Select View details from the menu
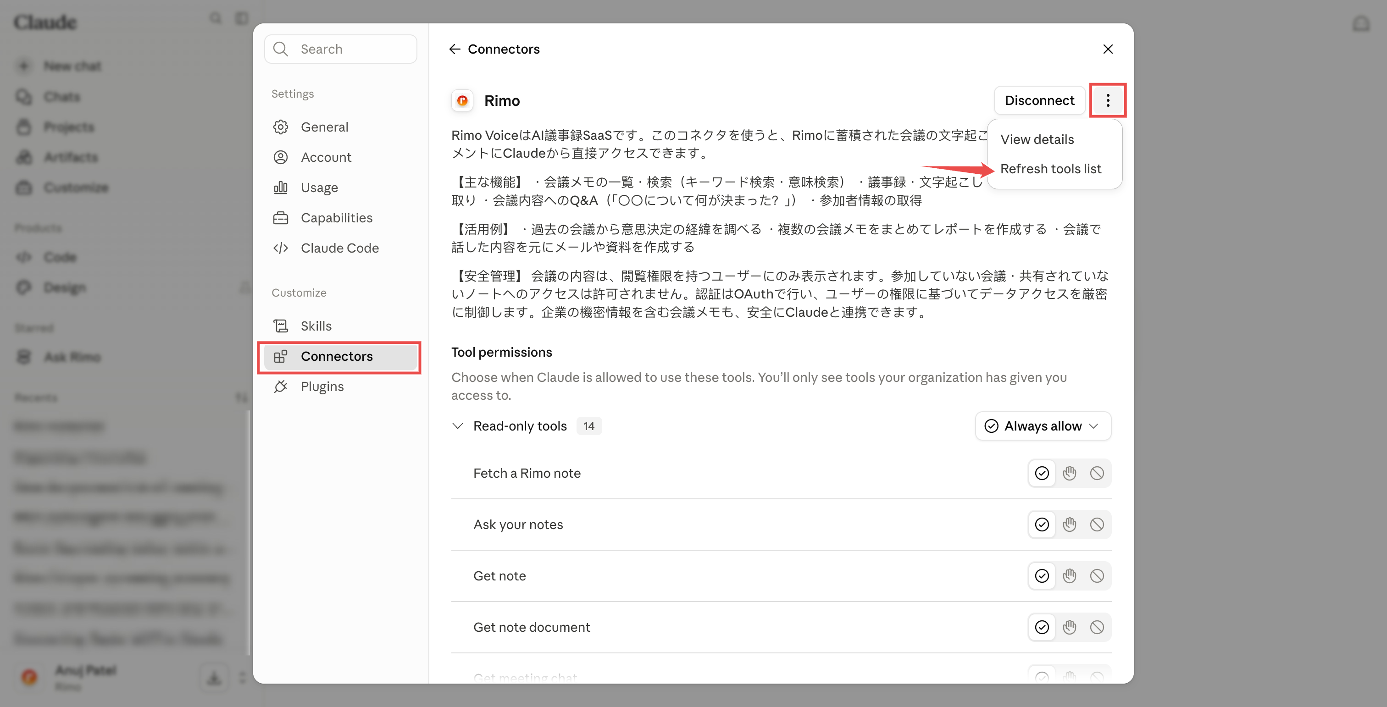Screen dimensions: 1387x707 (1054, 139)
